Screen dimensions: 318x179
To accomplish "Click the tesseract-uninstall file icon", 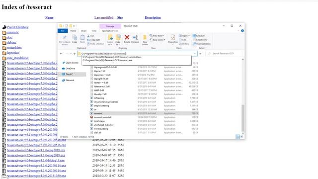I will 91,117.
